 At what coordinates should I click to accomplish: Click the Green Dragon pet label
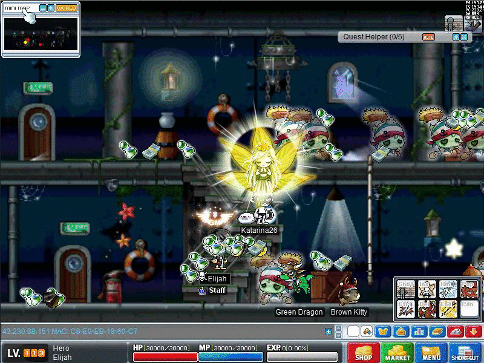pyautogui.click(x=299, y=312)
